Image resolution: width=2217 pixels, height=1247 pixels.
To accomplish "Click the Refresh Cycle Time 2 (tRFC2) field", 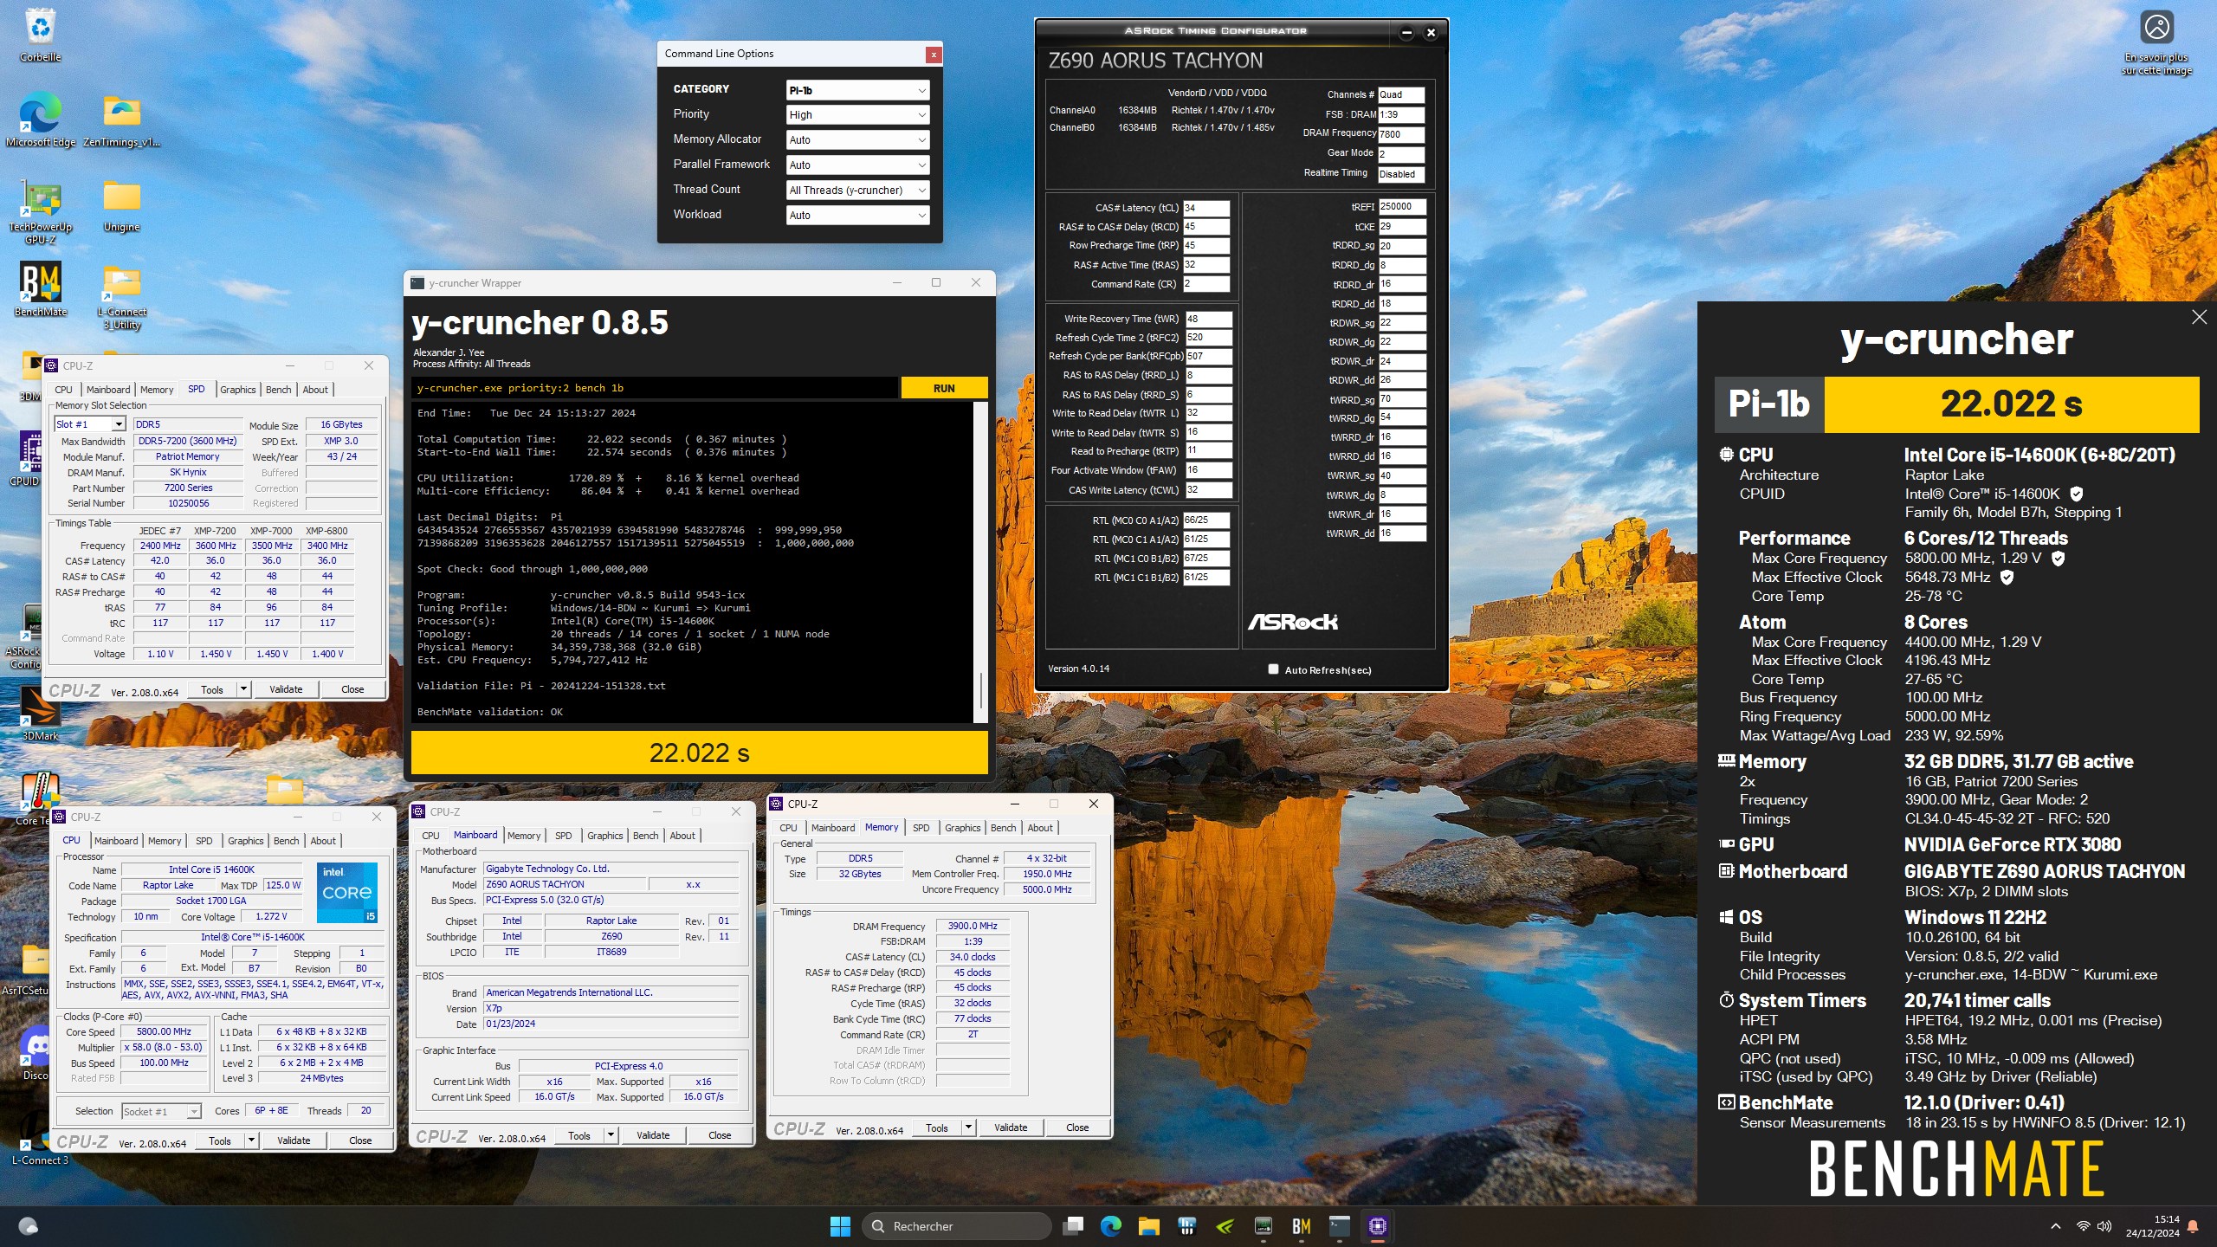I will (1208, 338).
